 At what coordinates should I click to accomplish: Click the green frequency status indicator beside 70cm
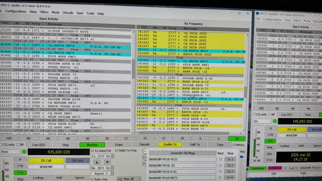coord(24,152)
